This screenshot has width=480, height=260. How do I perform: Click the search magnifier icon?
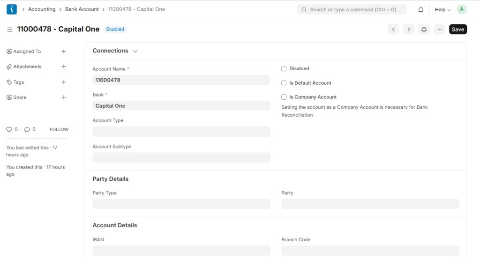pos(304,9)
